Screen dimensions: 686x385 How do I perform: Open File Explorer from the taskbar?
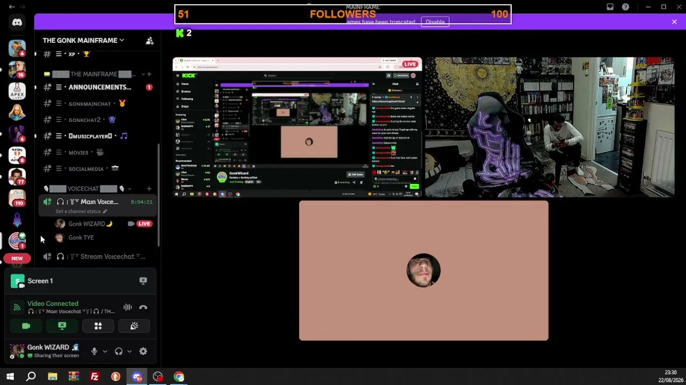(x=53, y=377)
